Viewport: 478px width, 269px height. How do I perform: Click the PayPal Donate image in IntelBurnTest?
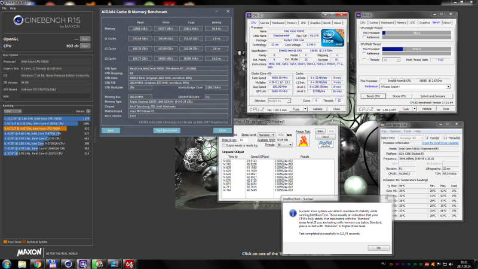coord(325,143)
